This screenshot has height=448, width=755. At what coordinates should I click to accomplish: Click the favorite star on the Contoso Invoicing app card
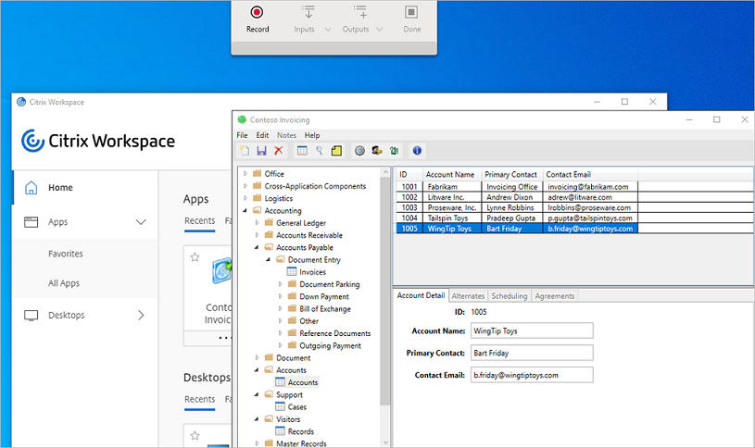[195, 257]
